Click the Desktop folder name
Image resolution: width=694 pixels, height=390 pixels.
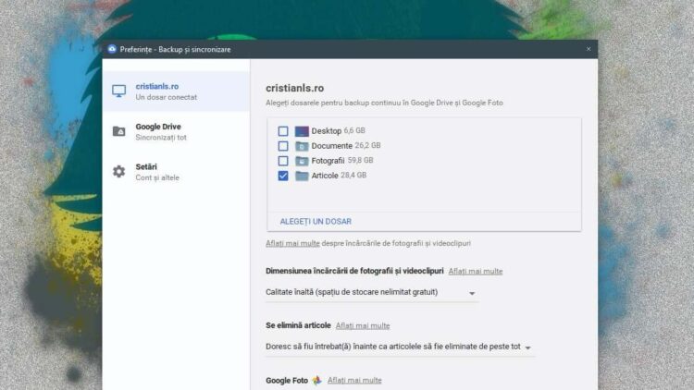click(327, 131)
